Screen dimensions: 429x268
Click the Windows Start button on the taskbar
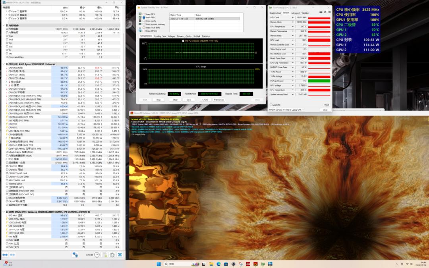tap(158, 264)
